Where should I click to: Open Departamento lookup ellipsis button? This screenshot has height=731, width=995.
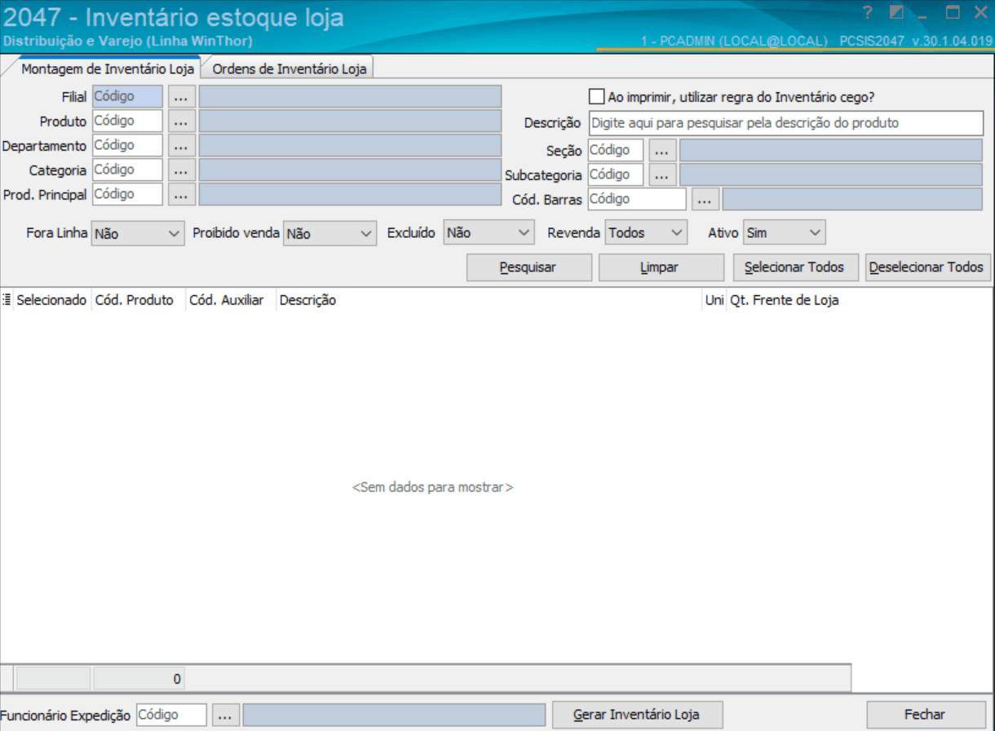click(x=182, y=146)
